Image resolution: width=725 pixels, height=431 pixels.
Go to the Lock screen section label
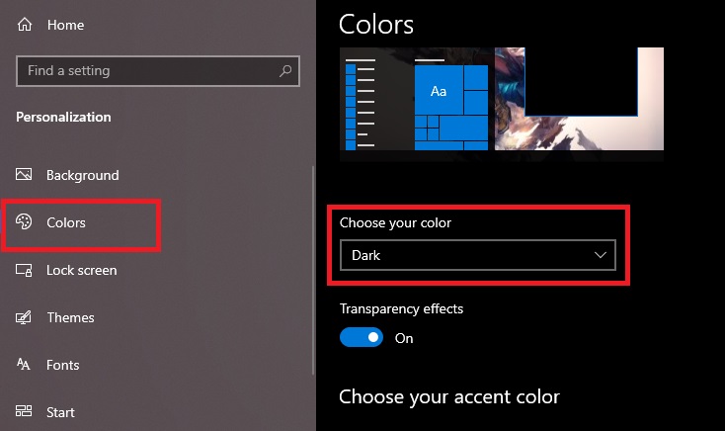[x=81, y=270]
